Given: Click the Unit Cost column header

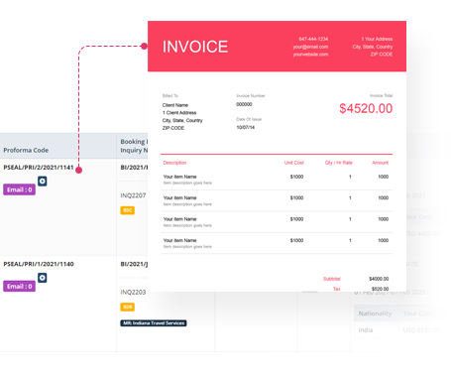Looking at the screenshot, I should (293, 163).
